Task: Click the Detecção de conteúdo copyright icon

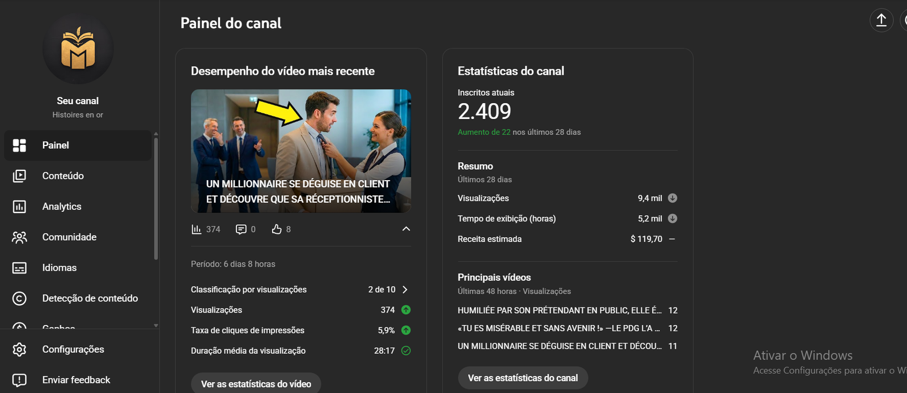Action: pyautogui.click(x=19, y=298)
